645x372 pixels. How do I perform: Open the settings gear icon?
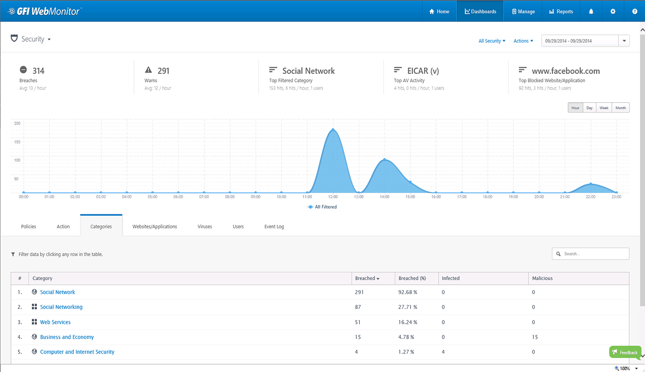[x=613, y=11]
